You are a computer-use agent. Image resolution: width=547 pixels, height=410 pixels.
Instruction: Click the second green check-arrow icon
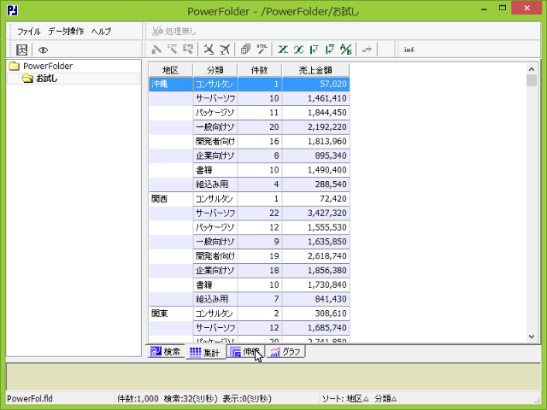point(330,50)
